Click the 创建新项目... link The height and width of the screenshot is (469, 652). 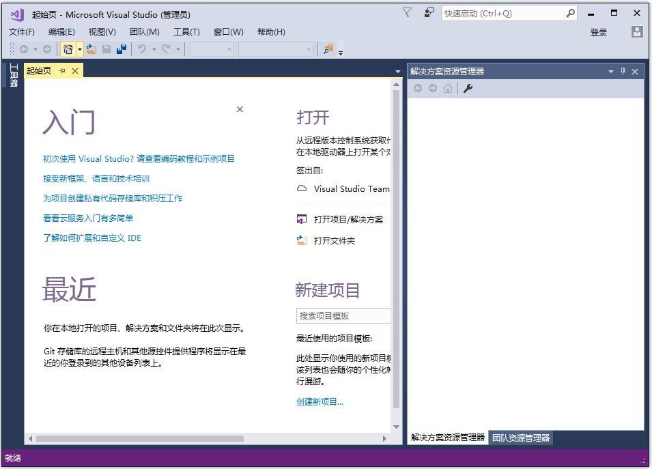pyautogui.click(x=320, y=402)
